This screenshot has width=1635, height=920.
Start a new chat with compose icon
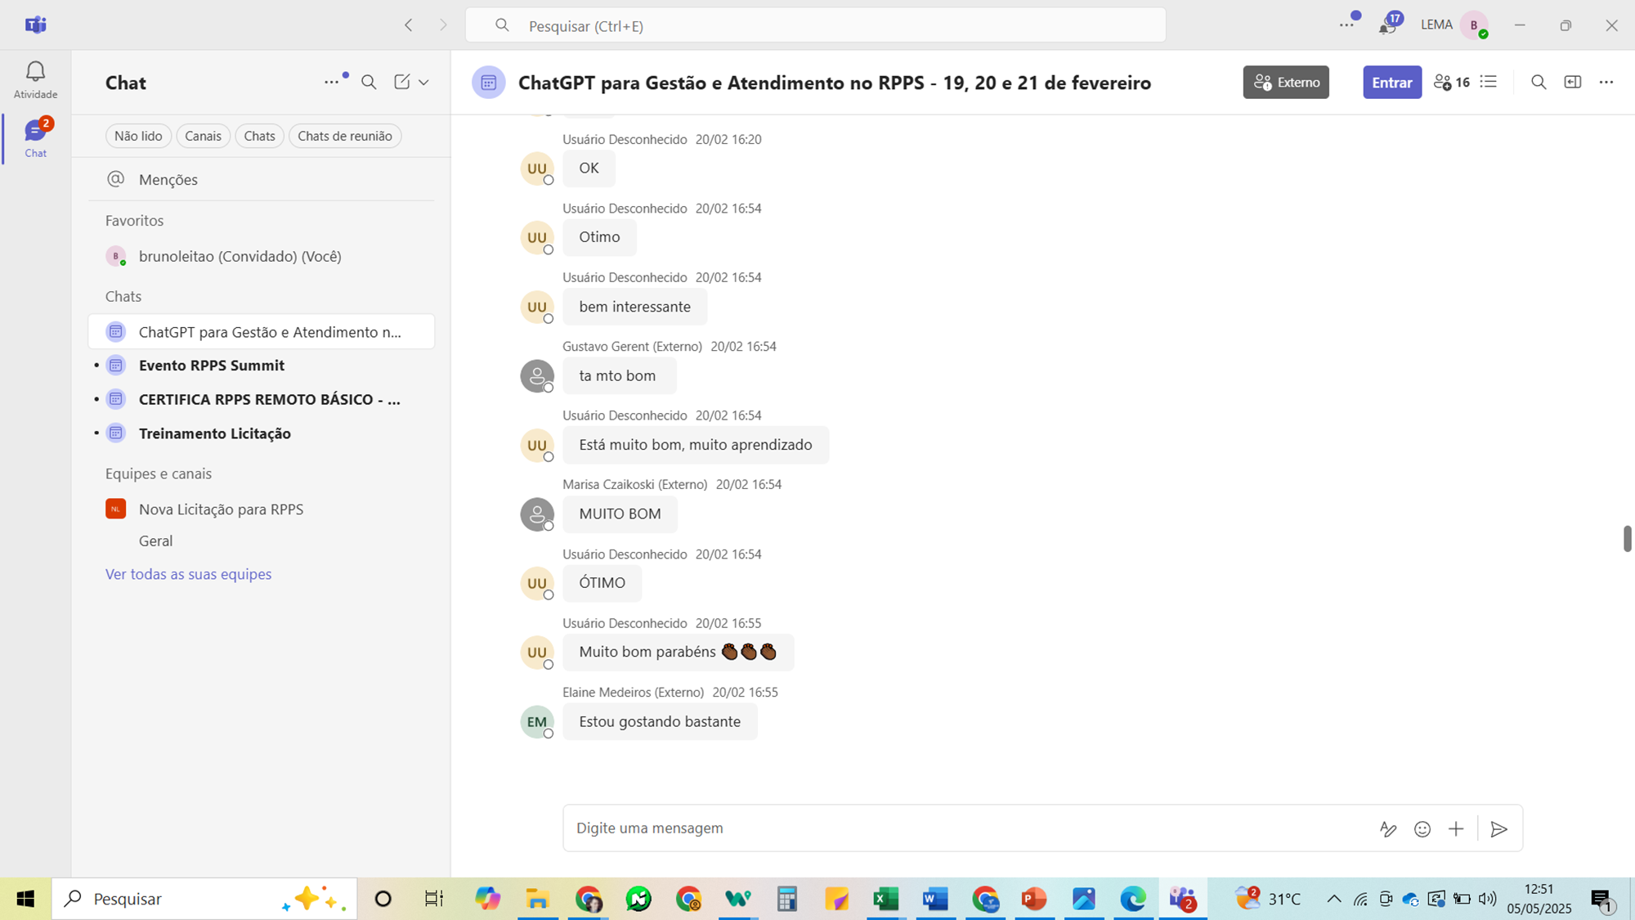401,82
